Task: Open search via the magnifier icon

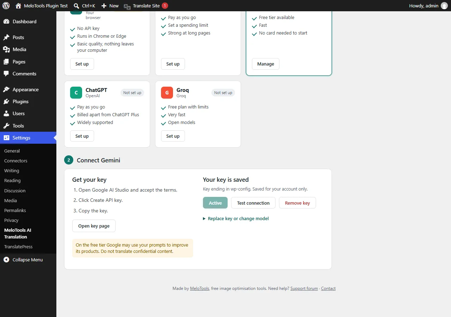Action: [76, 6]
